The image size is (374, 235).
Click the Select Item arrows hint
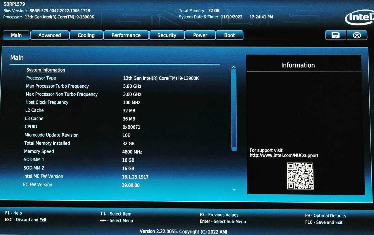116,214
